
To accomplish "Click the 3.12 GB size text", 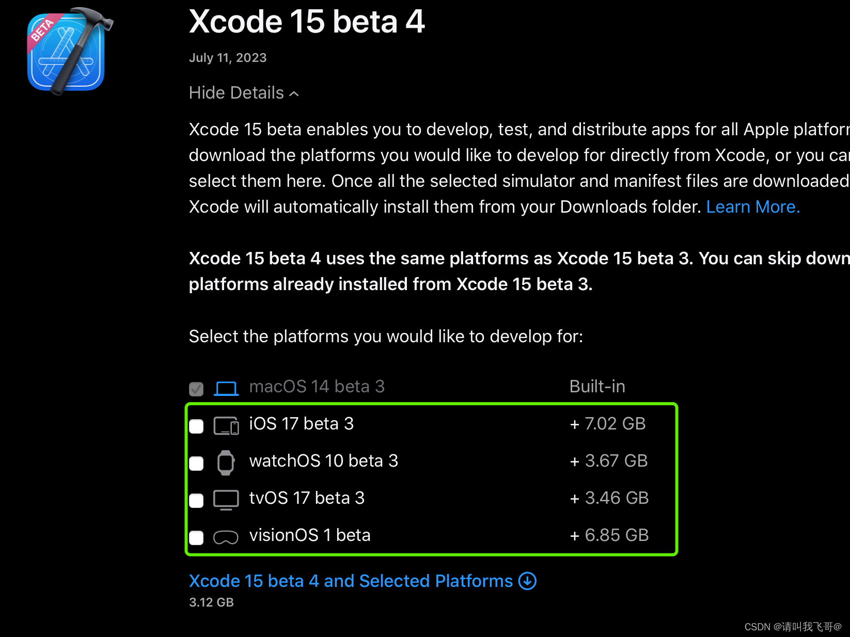I will (211, 602).
